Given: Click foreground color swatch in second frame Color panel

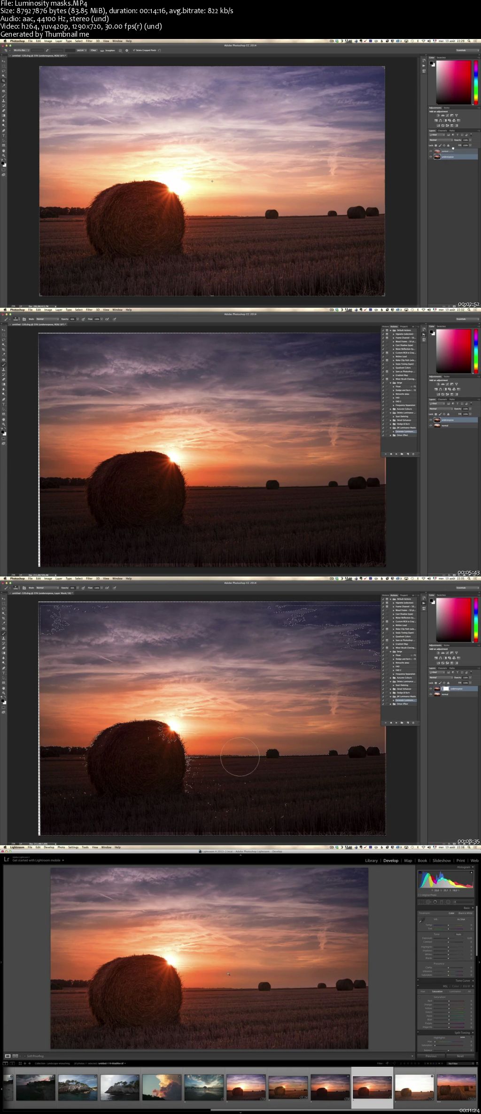Looking at the screenshot, I should [431, 332].
